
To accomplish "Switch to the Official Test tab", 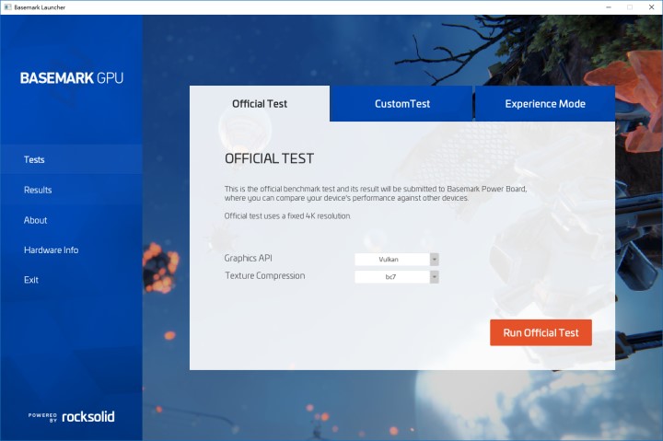I will [x=260, y=104].
